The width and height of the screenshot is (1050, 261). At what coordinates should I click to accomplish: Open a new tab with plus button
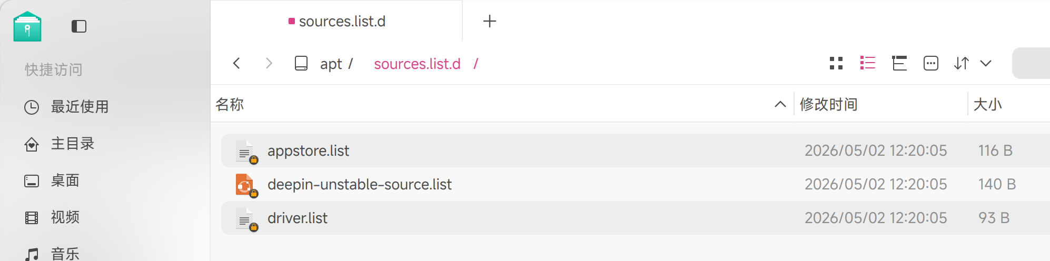[x=490, y=21]
